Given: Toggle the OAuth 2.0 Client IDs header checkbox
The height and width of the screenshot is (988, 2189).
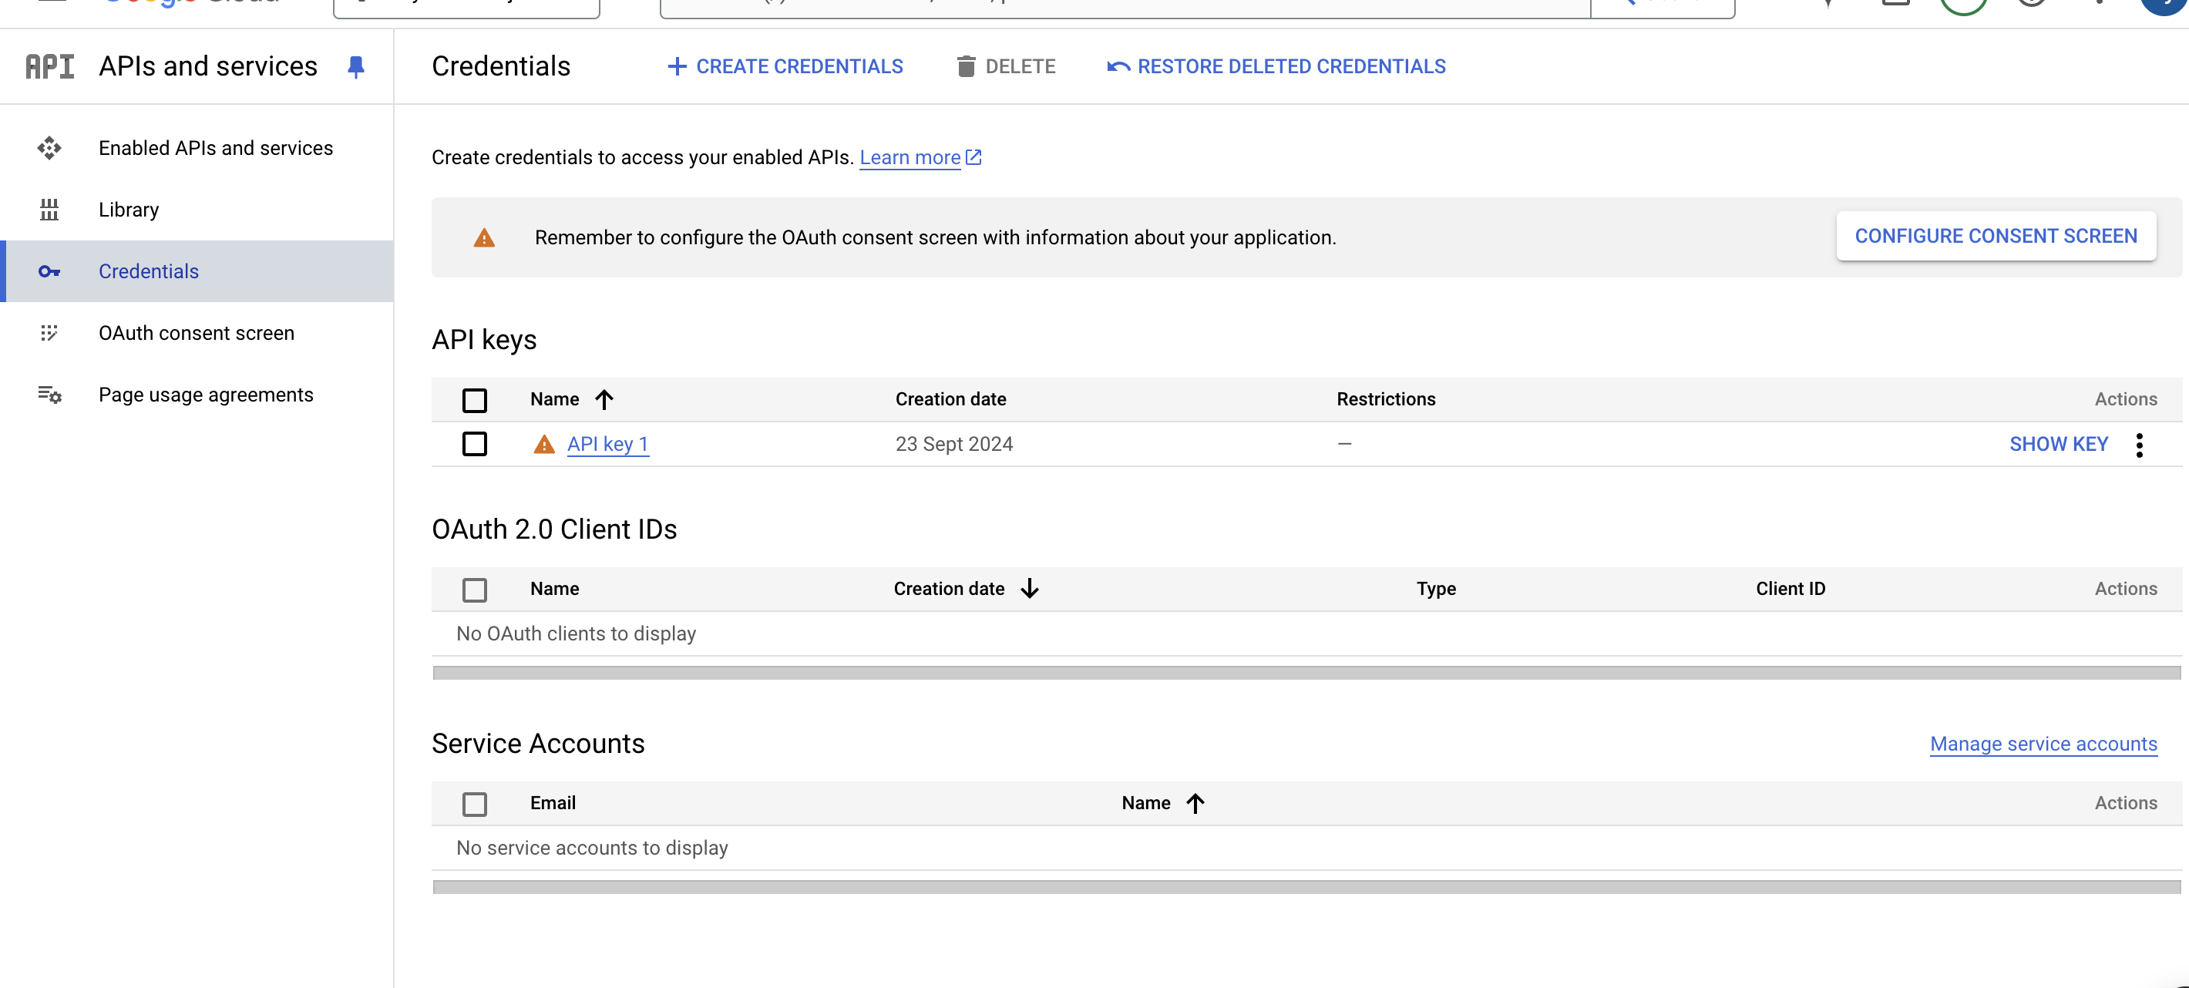Looking at the screenshot, I should point(475,590).
